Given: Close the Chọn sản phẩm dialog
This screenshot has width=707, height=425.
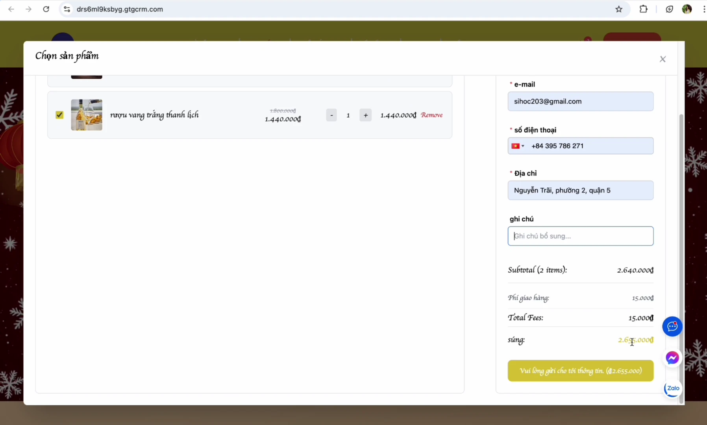Looking at the screenshot, I should point(663,59).
